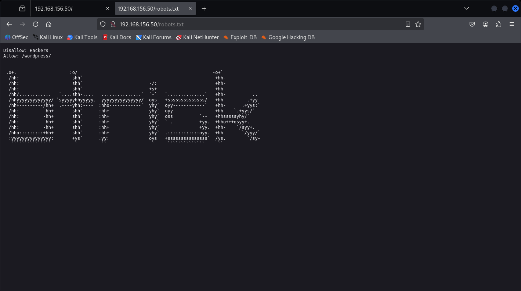
Task: Maximize the browser window
Action: coord(505,8)
